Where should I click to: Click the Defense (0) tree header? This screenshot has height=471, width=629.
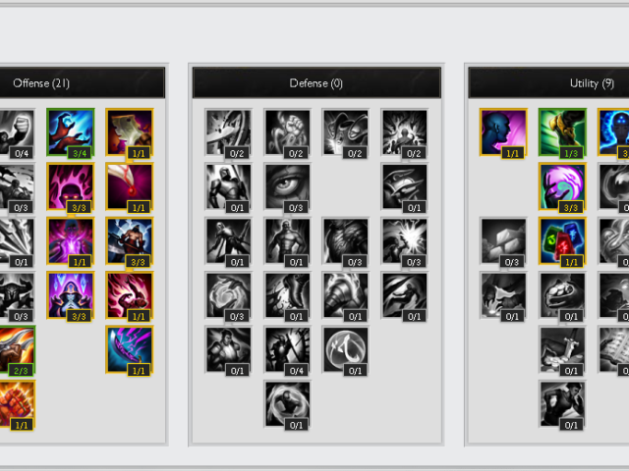click(316, 82)
